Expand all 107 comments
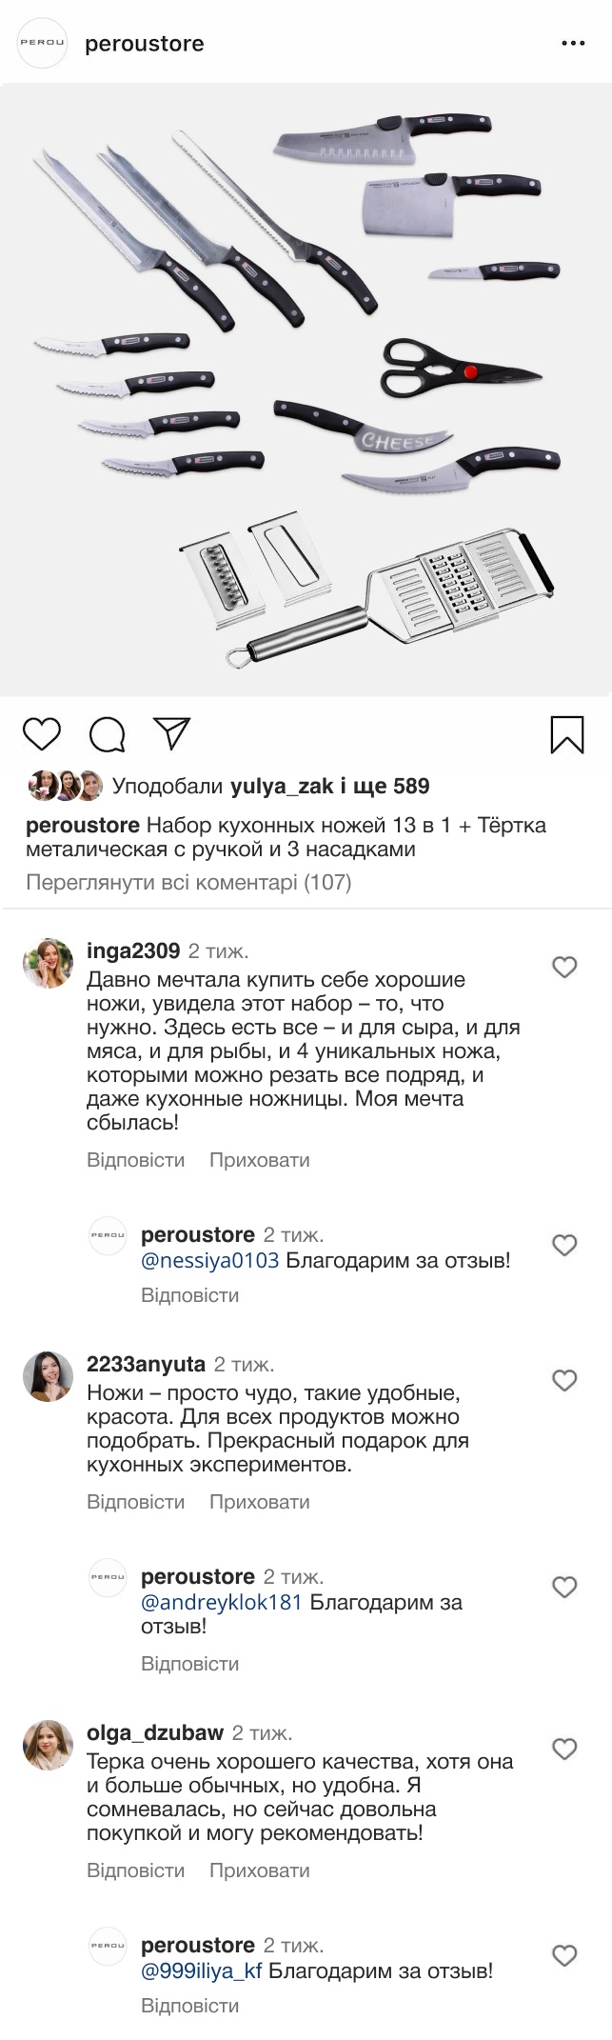 (188, 882)
